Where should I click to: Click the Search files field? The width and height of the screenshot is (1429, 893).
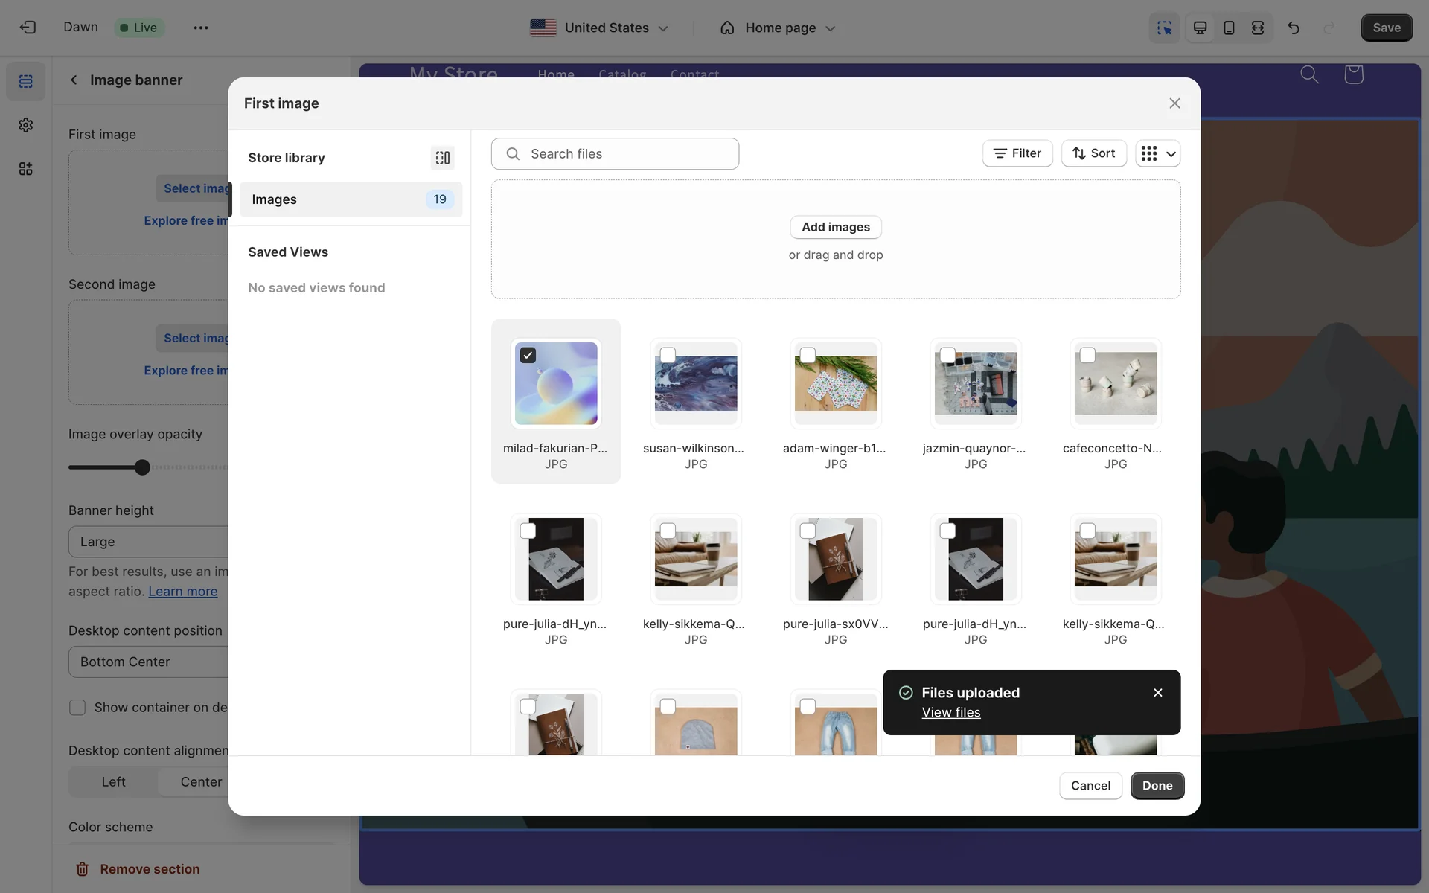point(615,154)
